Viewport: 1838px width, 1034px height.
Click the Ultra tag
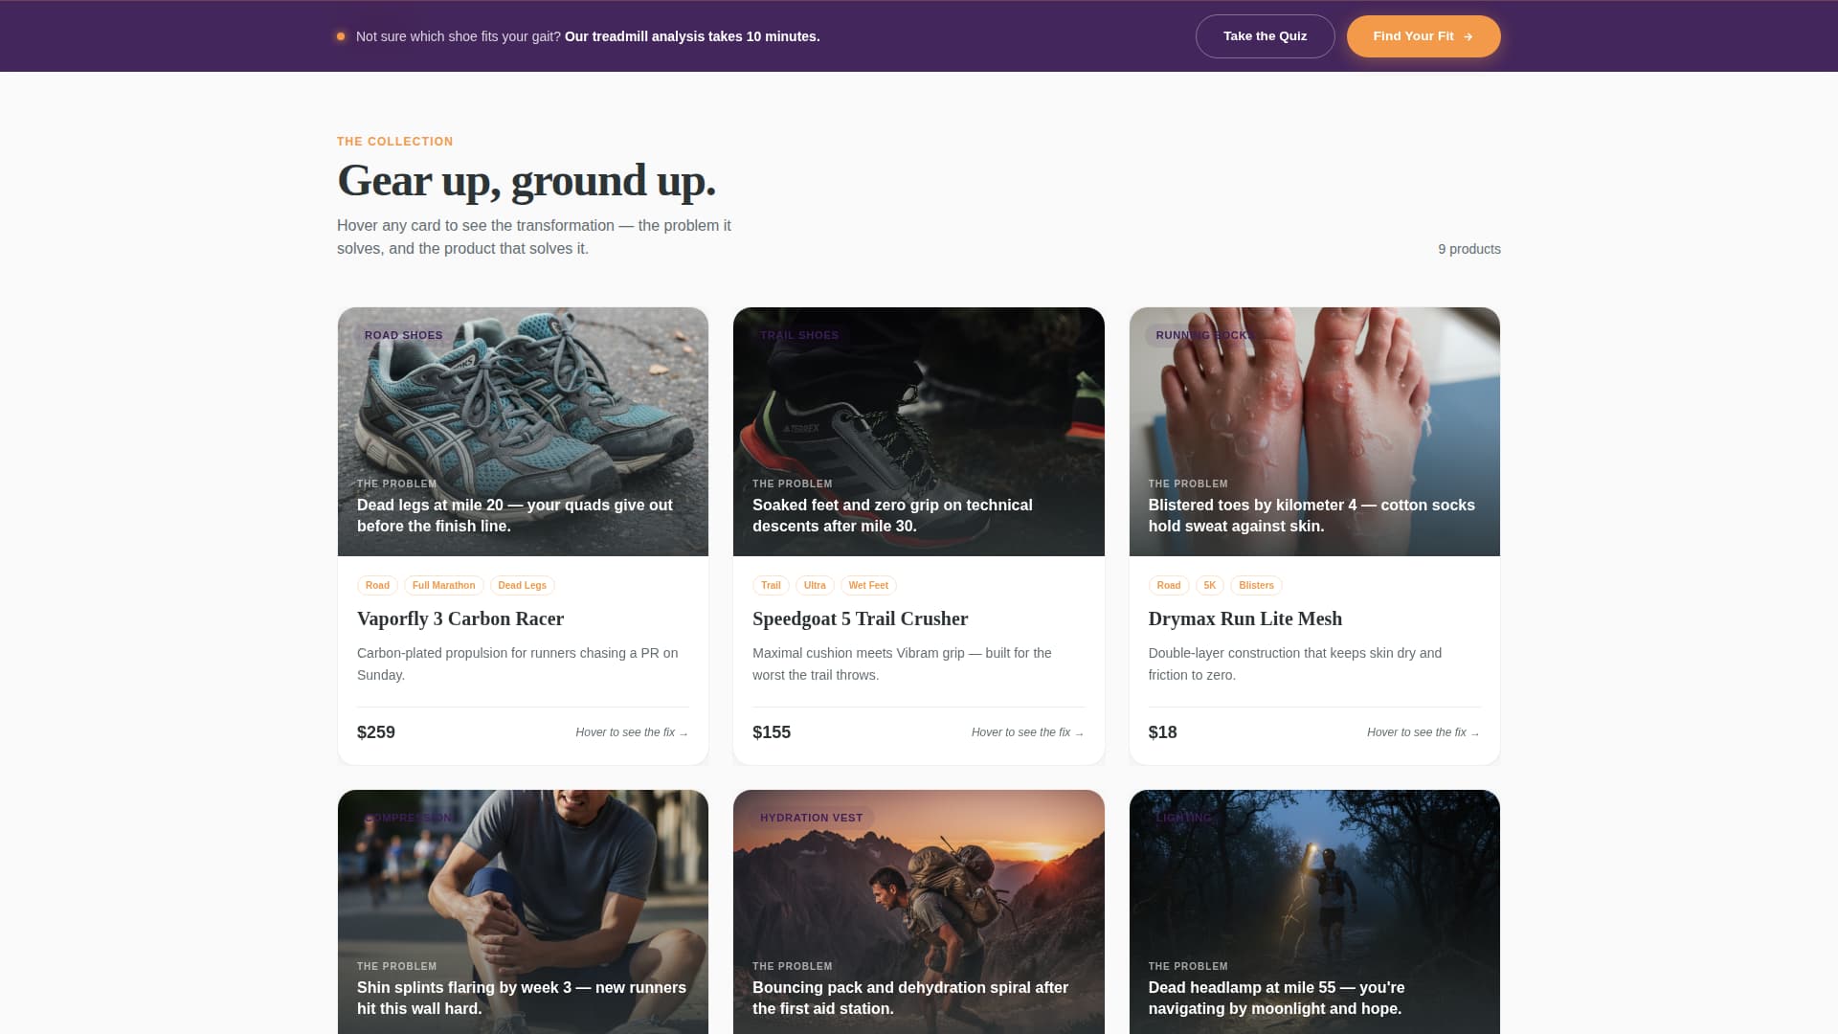point(815,585)
